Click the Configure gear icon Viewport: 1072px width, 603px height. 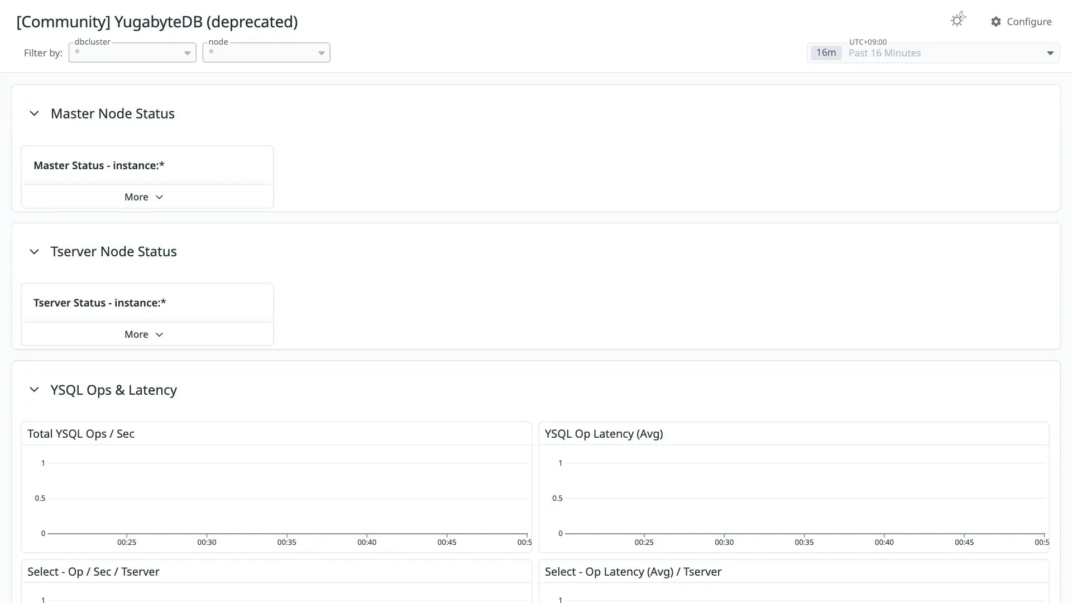(996, 22)
